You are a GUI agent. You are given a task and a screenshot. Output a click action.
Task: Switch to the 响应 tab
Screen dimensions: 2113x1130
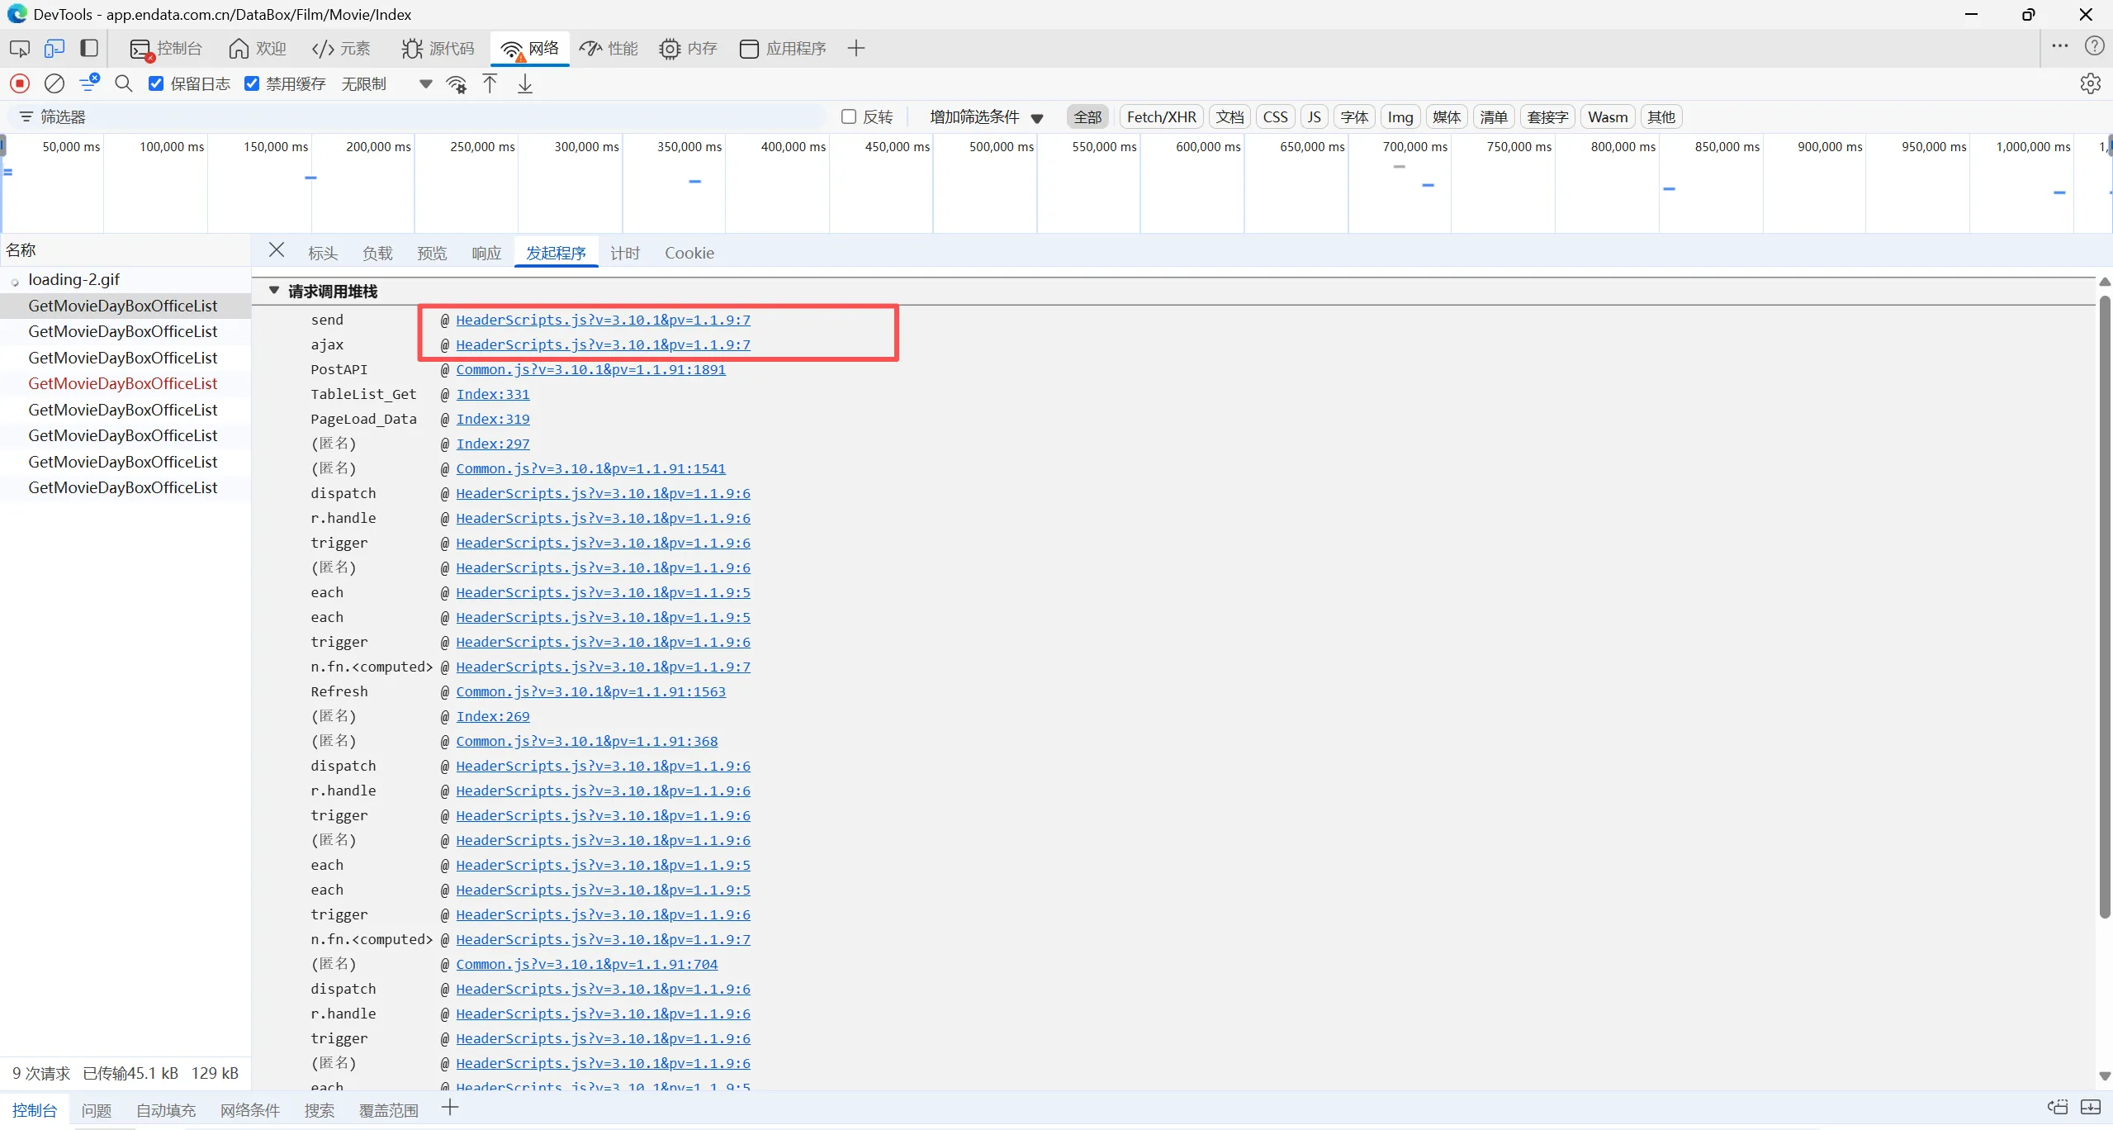486,253
